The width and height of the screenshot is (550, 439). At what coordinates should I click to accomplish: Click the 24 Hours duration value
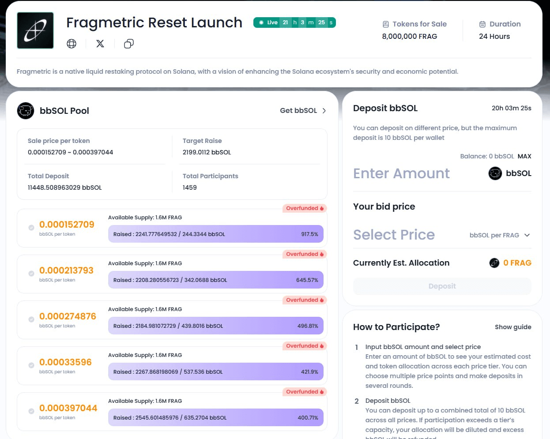coord(494,36)
